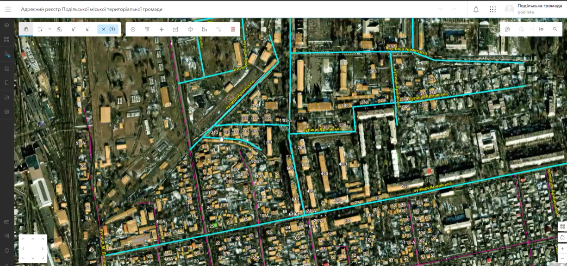
Task: Choose the Reshape vertices tool
Action: click(175, 29)
